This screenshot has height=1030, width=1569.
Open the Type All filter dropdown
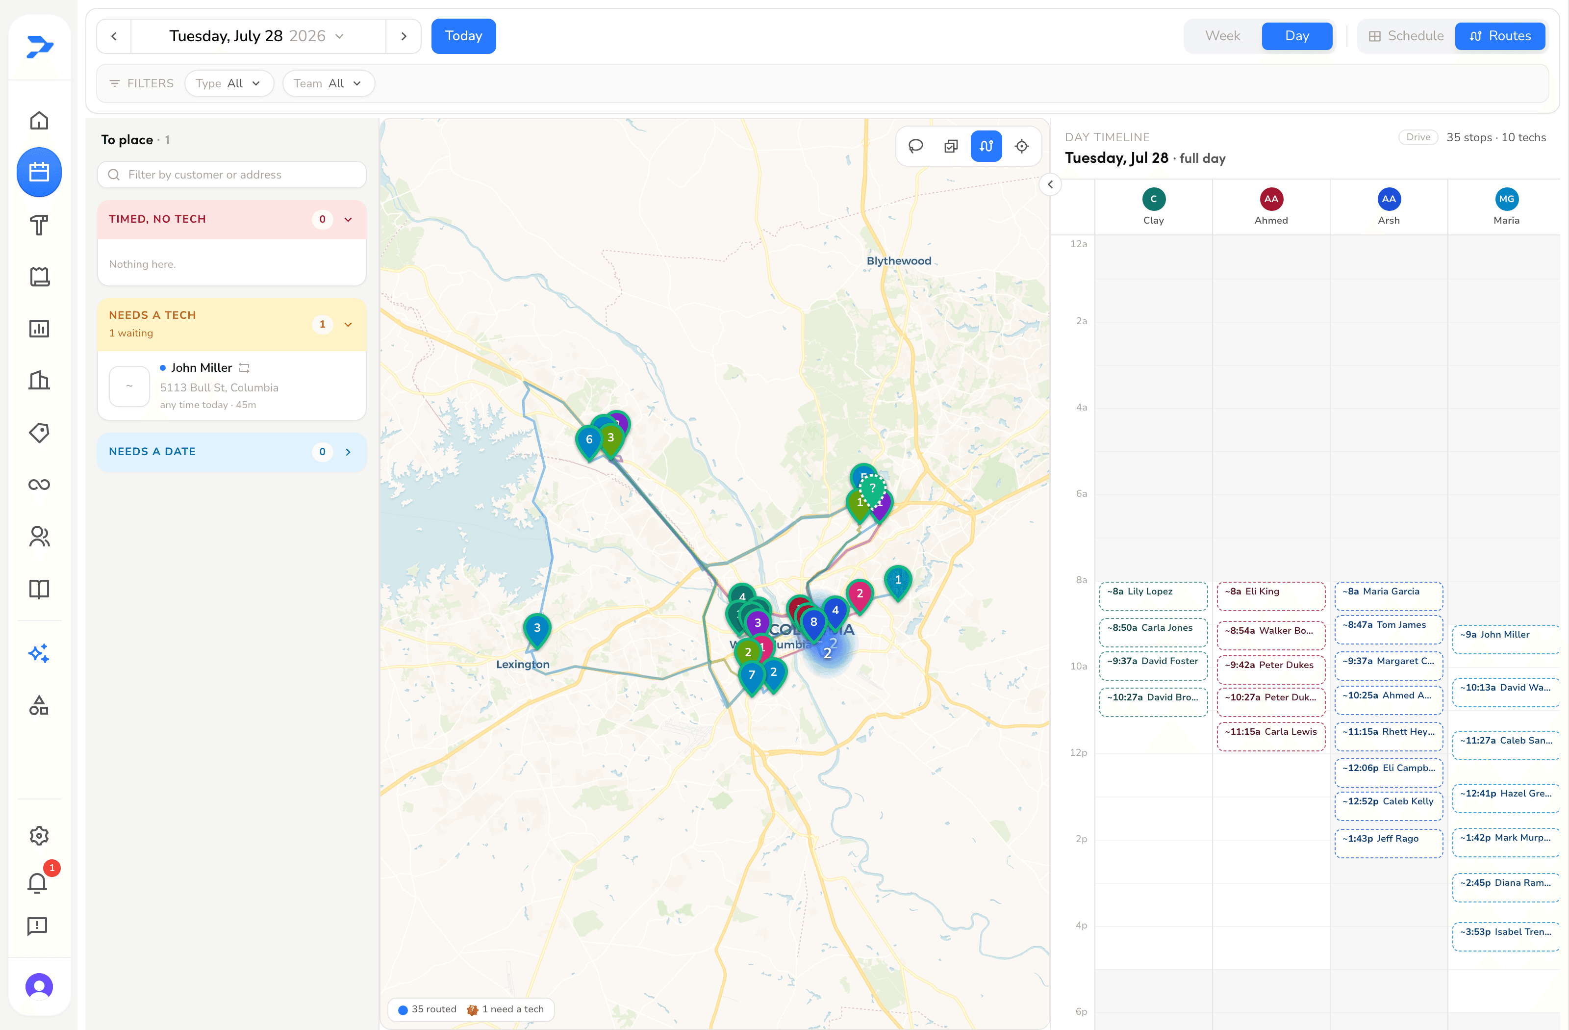pyautogui.click(x=229, y=84)
